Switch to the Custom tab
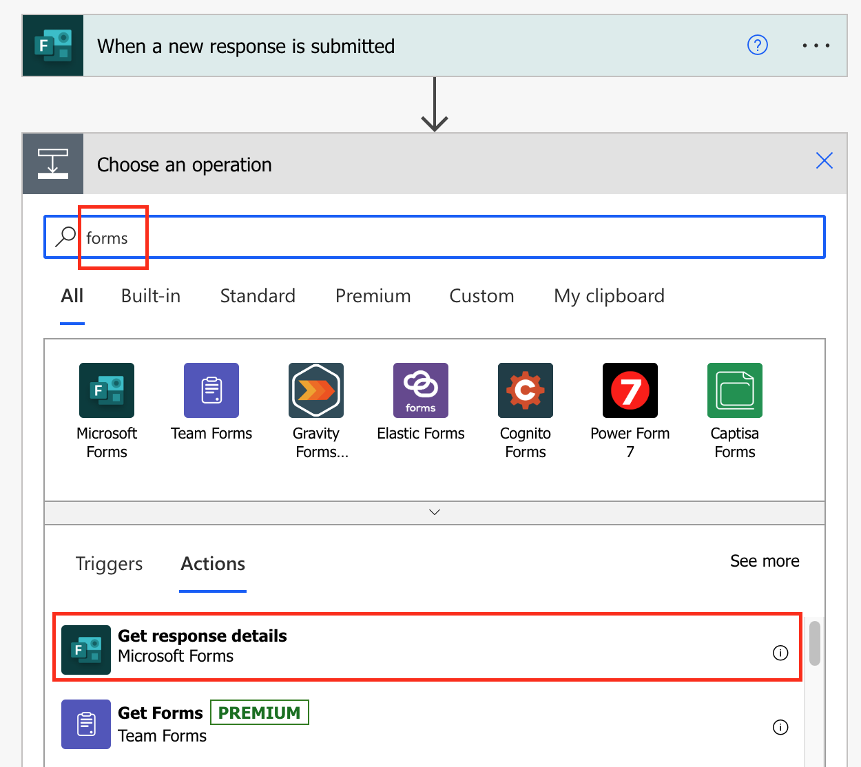 click(481, 296)
